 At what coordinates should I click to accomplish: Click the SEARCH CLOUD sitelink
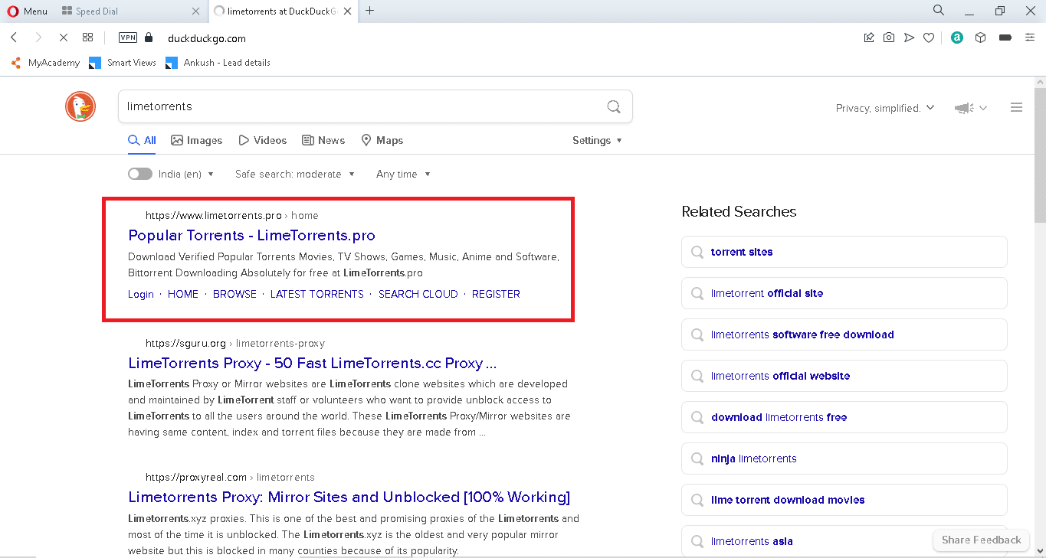click(418, 294)
